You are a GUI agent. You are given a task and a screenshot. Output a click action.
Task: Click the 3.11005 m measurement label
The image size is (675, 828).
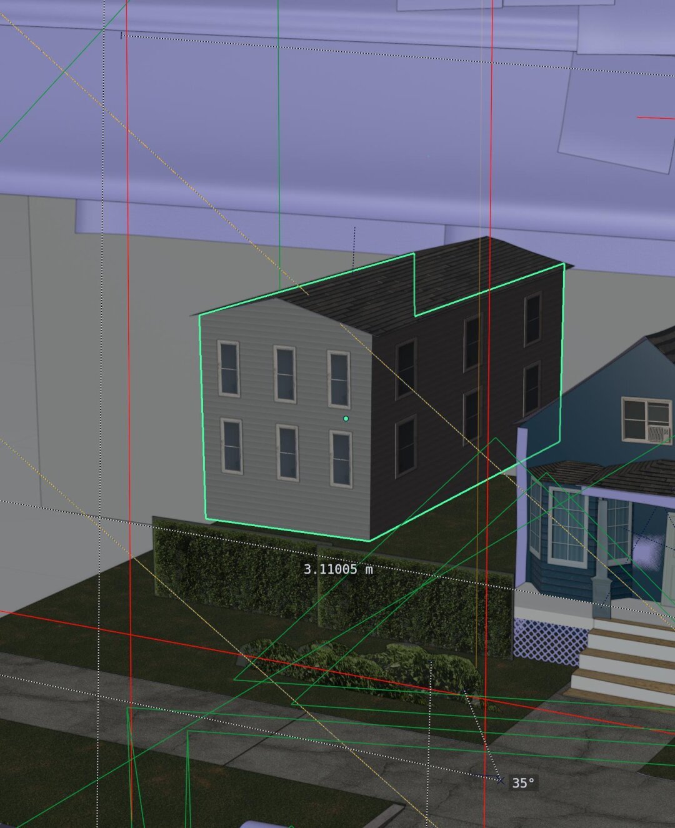tap(337, 569)
